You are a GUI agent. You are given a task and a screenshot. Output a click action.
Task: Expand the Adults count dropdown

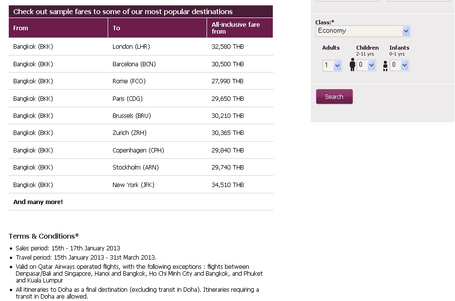(x=332, y=65)
